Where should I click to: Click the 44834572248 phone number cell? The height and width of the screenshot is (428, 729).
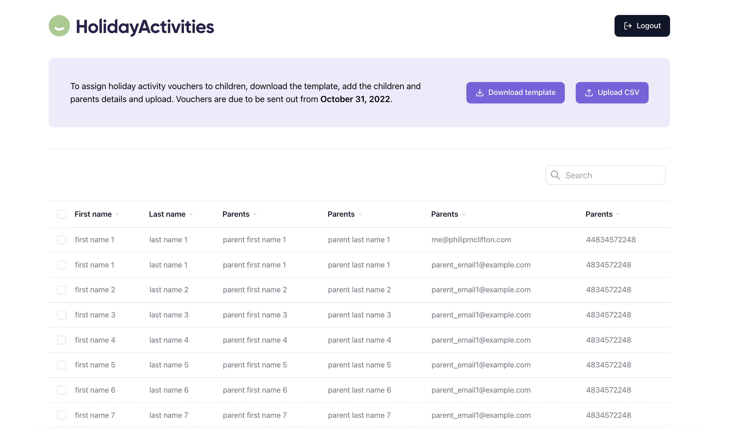click(611, 240)
